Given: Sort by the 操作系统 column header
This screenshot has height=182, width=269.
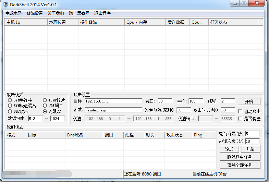Looking at the screenshot, I should [101, 22].
